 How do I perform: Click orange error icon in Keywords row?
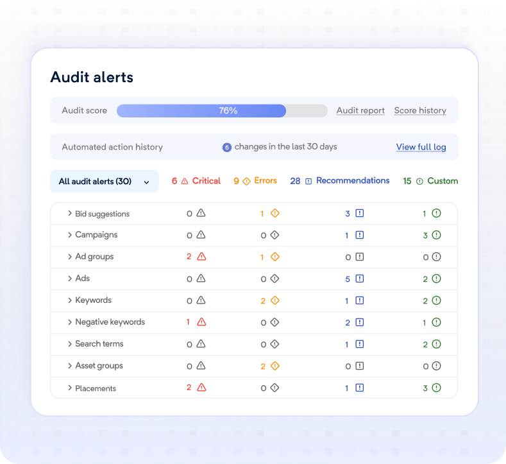(x=275, y=300)
